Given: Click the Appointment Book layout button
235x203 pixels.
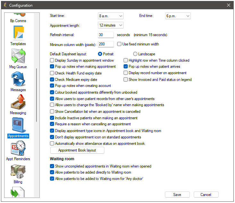Looking at the screenshot, I should (x=77, y=150).
